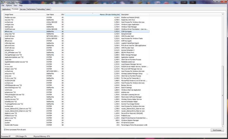The image size is (228, 139).
Task: Go to the Applications tab
Action: 6,9
